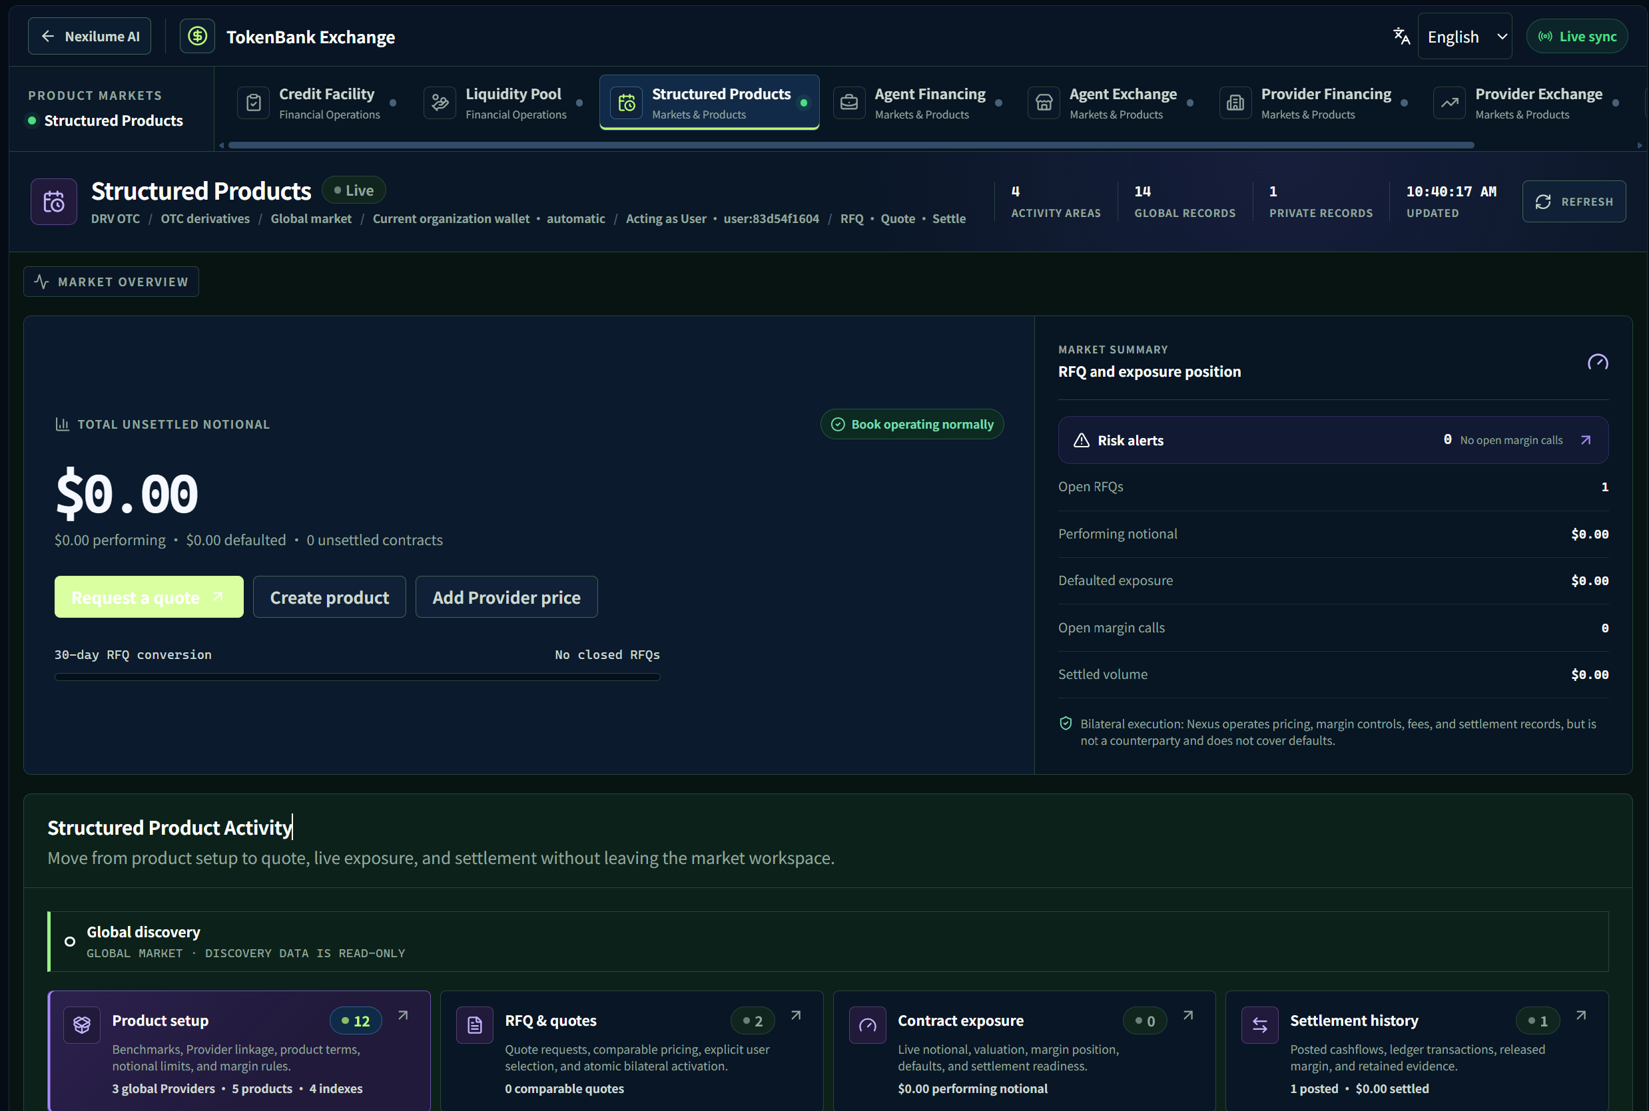Click the Credit Facility clipboard icon
Viewport: 1649px width, 1111px height.
click(x=253, y=103)
